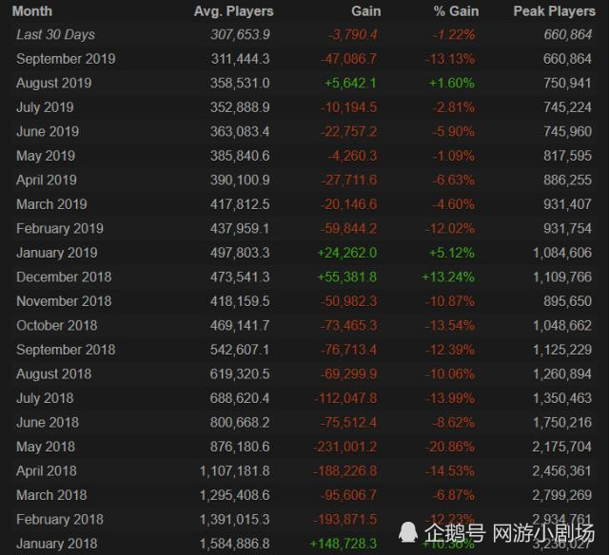Click the gain value +24,262.0
Image resolution: width=610 pixels, height=555 pixels.
347,253
